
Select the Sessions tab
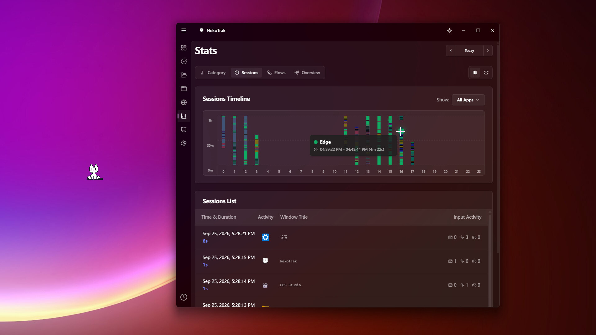coord(246,73)
